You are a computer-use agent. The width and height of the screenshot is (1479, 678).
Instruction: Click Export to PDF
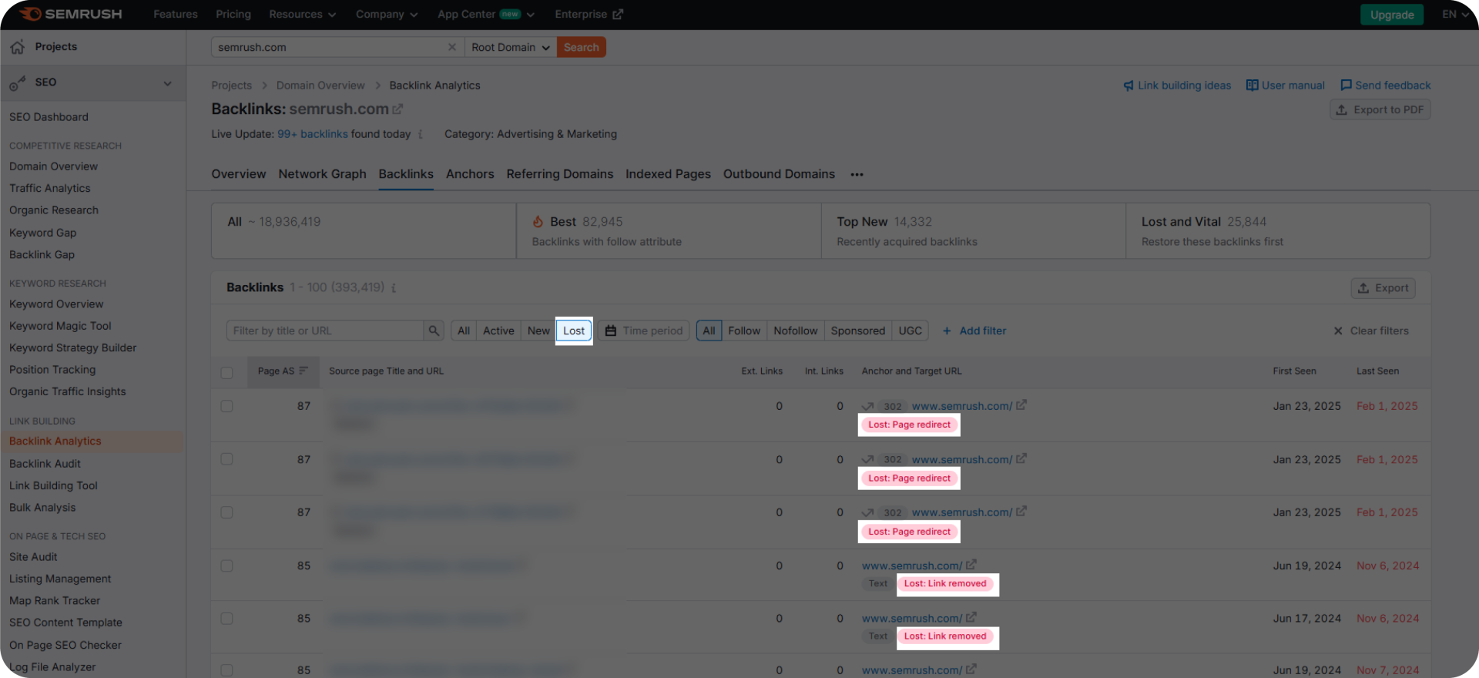tap(1380, 109)
